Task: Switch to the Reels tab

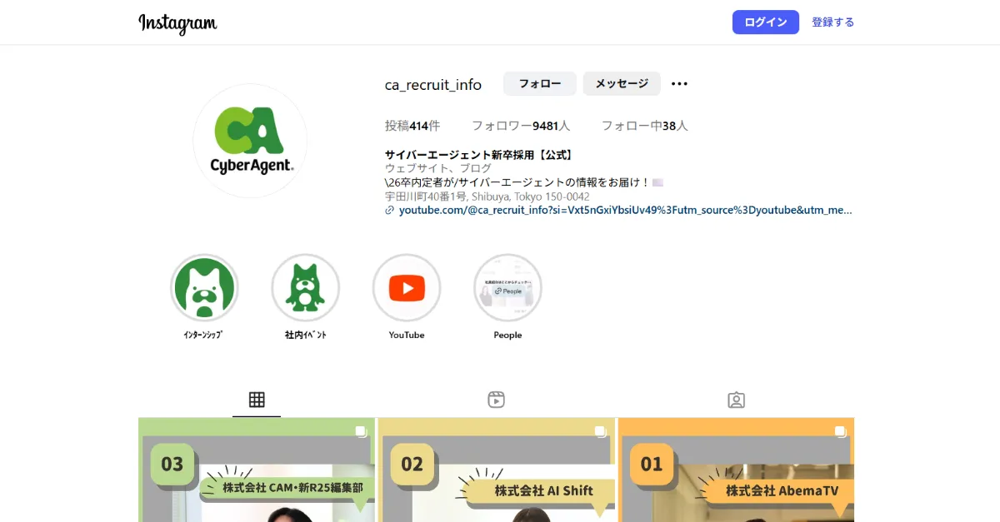Action: click(497, 400)
